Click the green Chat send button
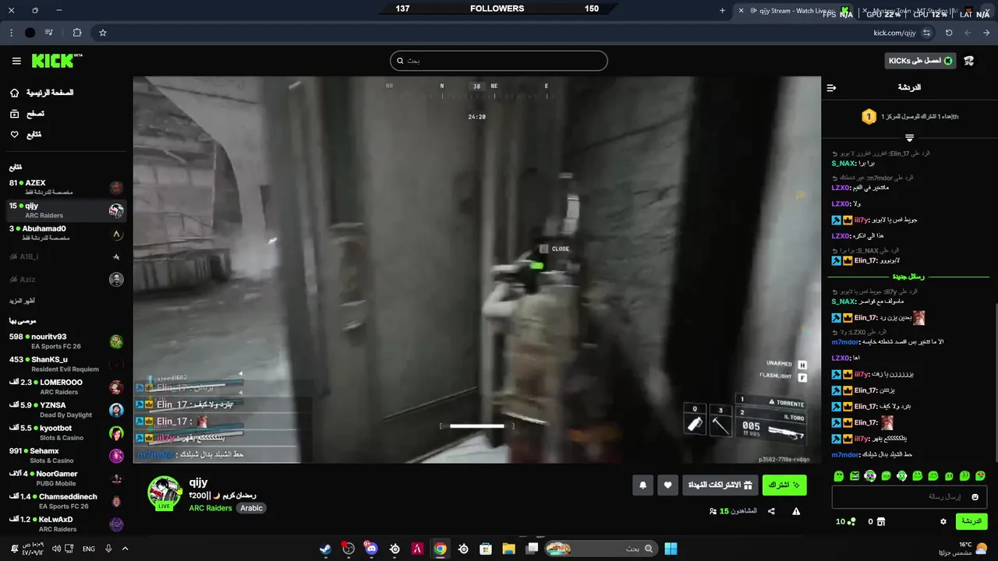Image resolution: width=998 pixels, height=561 pixels. pyautogui.click(x=971, y=521)
